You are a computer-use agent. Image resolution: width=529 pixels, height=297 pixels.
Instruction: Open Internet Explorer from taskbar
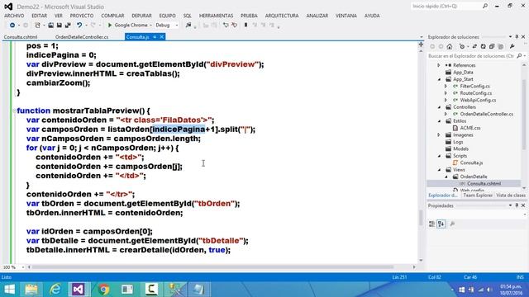pyautogui.click(x=55, y=290)
